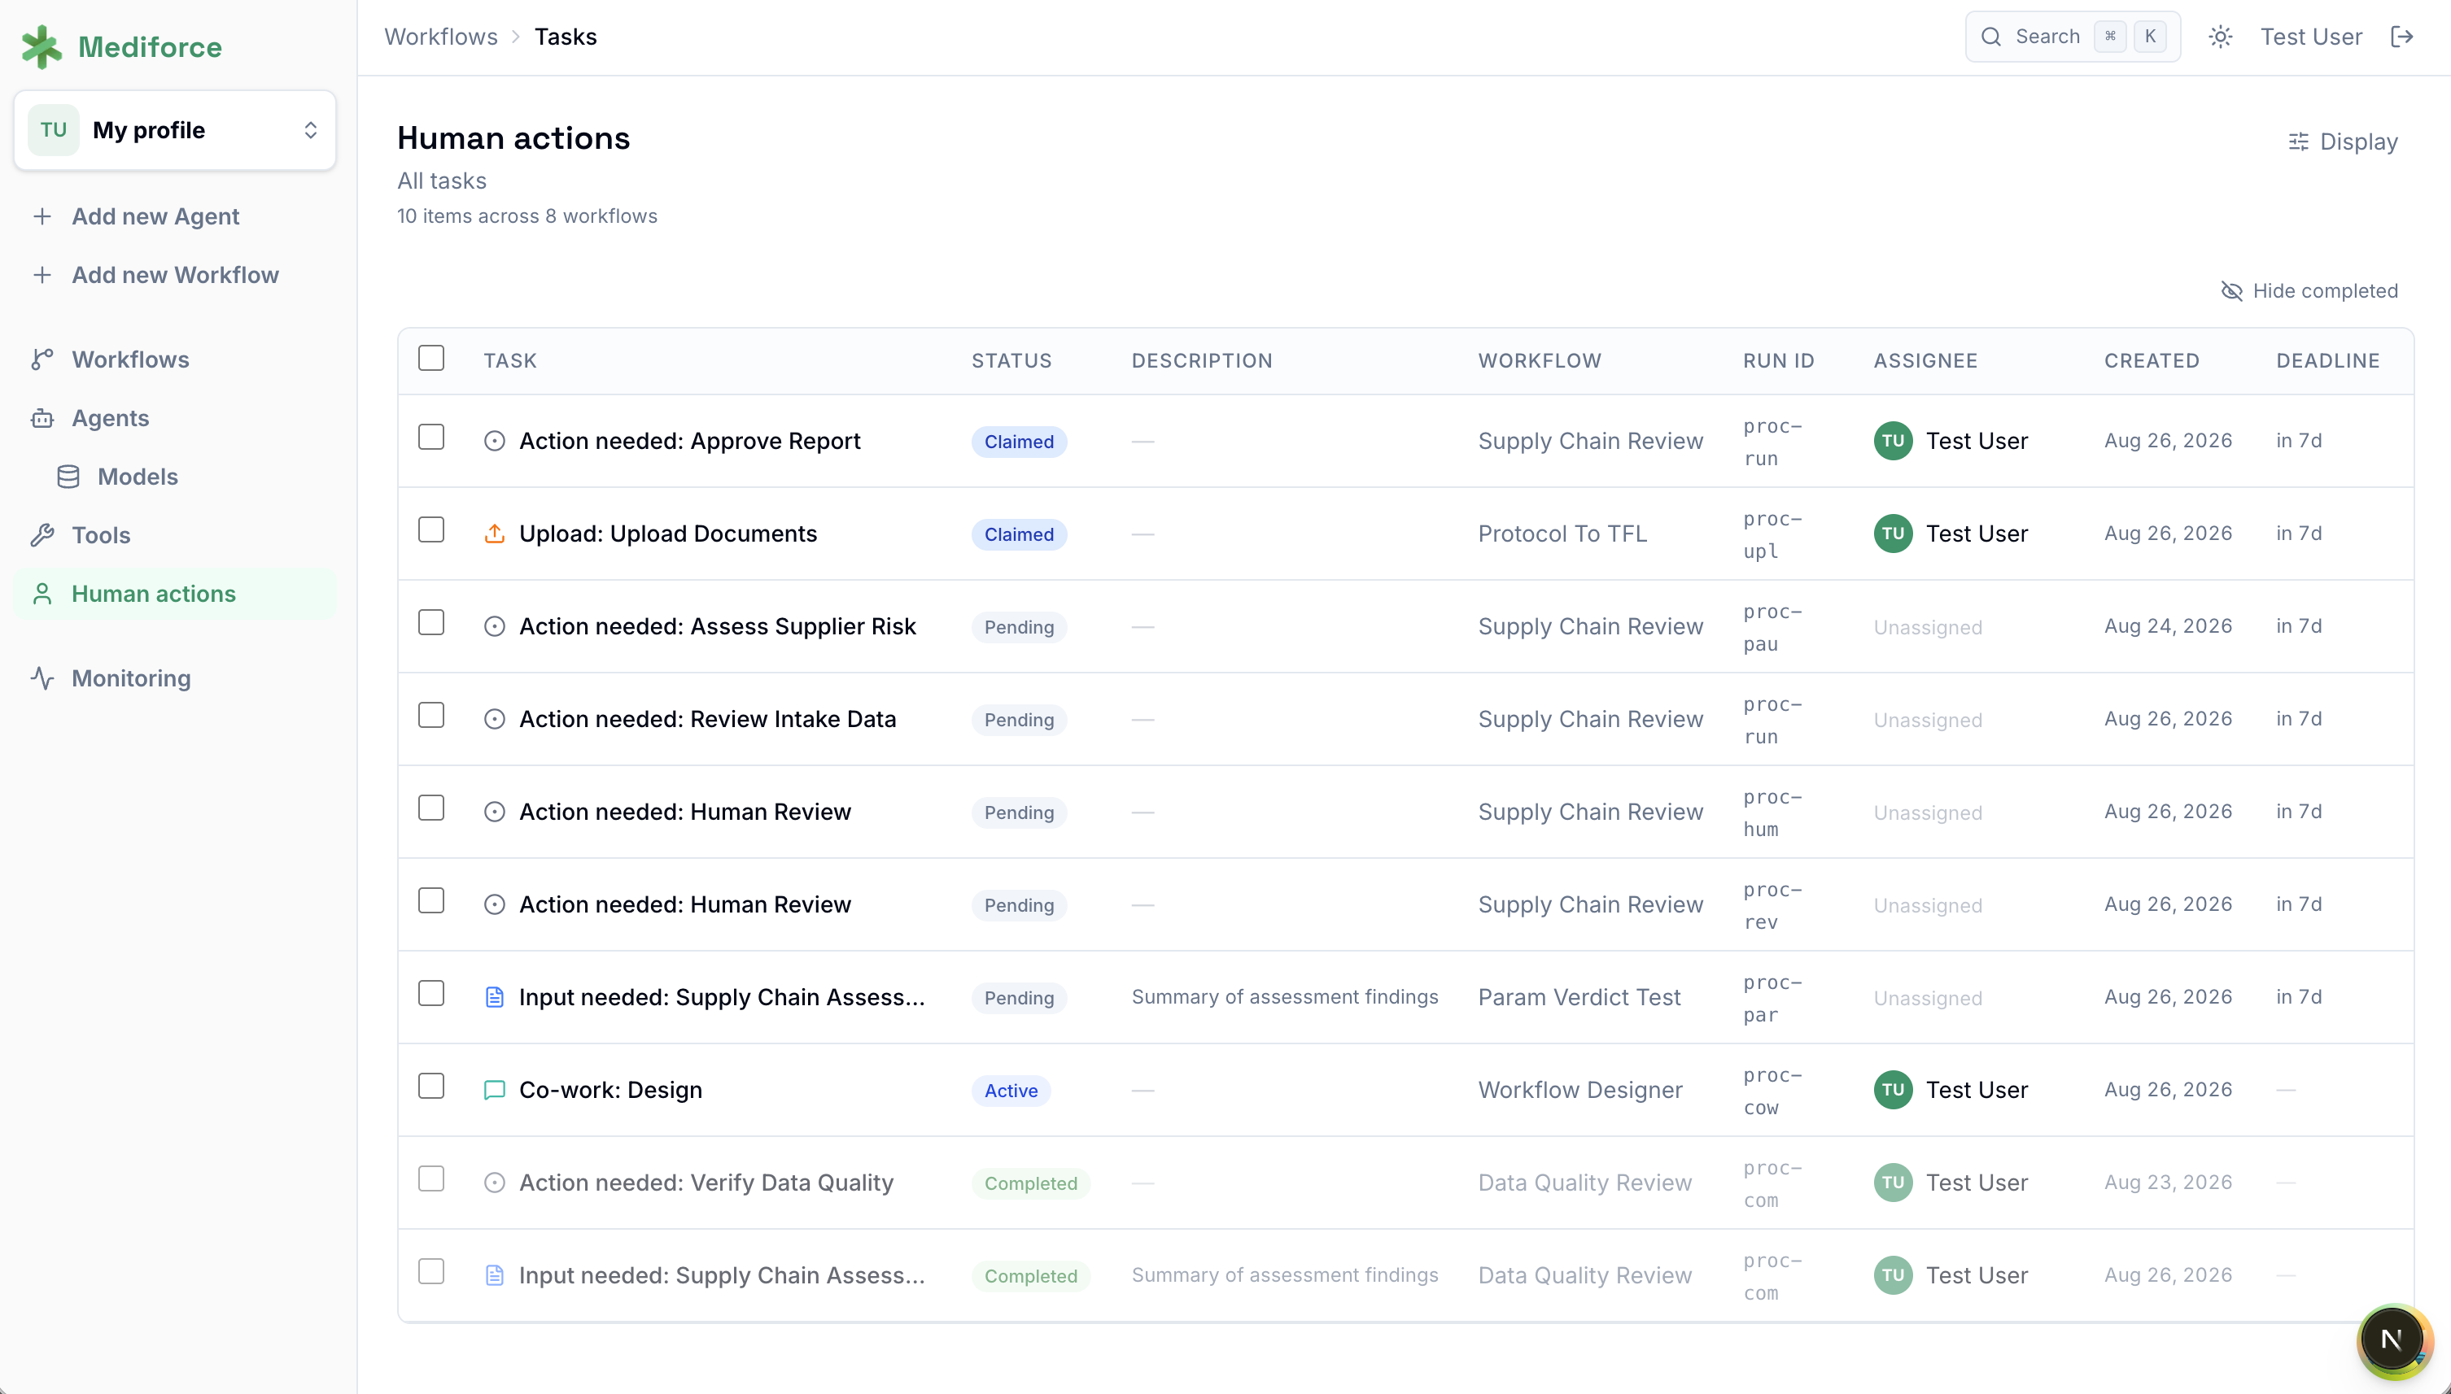The height and width of the screenshot is (1394, 2451).
Task: Click the search magnifier icon
Action: [1991, 37]
